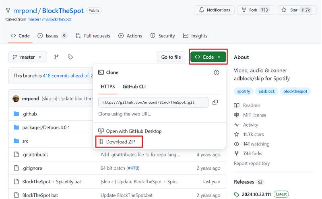Click the repository fork icon before mrpond
This screenshot has height=199, width=322.
8,10
